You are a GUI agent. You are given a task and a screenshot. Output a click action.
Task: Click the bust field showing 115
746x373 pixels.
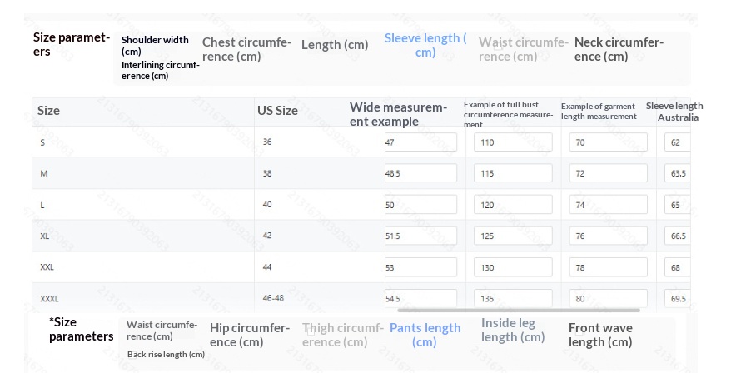point(512,173)
